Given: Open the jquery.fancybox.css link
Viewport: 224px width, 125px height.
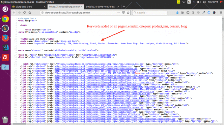Looking at the screenshot, I should (98, 84).
